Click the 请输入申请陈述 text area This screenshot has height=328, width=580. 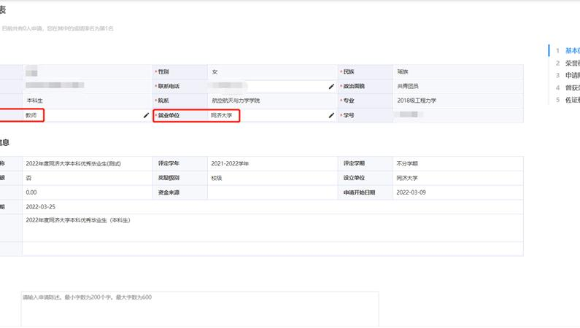(199, 310)
